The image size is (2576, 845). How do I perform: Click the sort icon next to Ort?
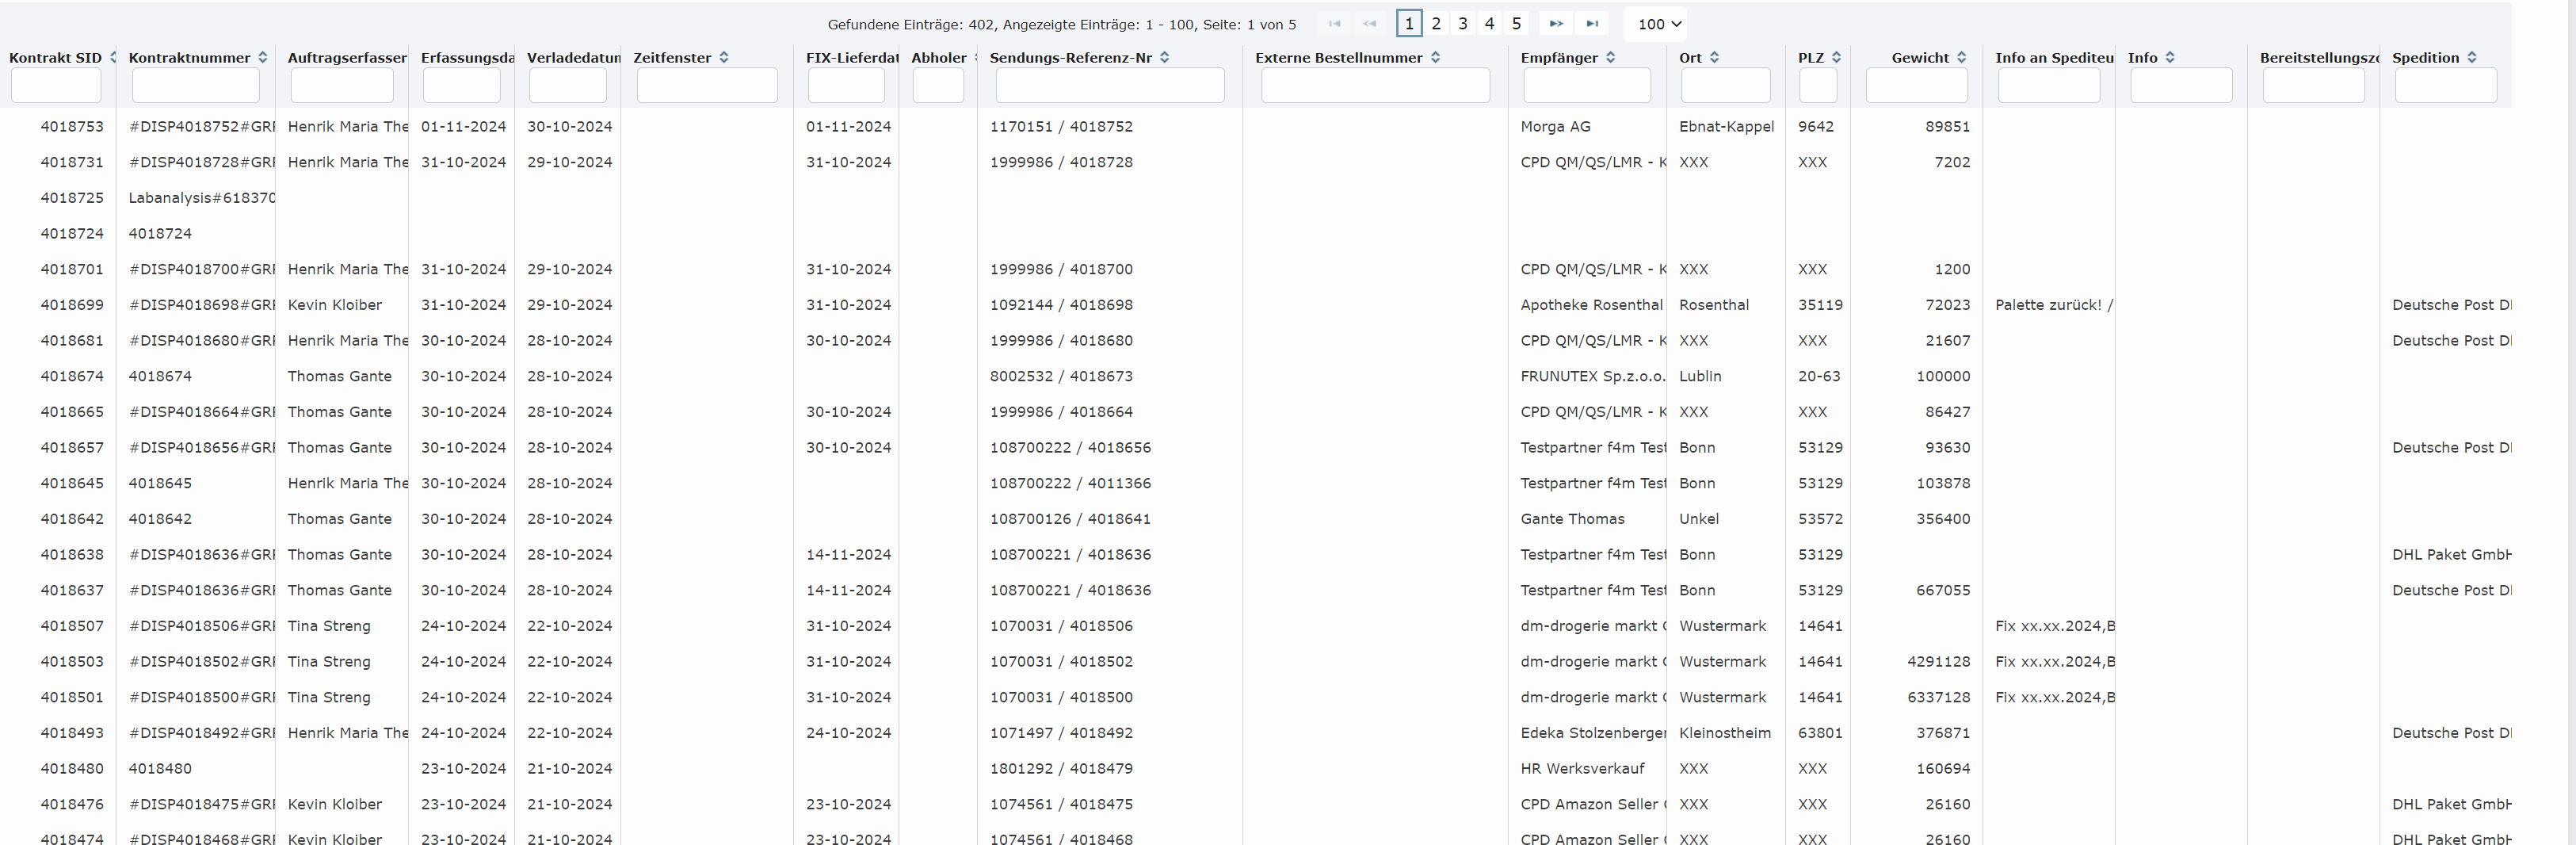tap(1714, 58)
